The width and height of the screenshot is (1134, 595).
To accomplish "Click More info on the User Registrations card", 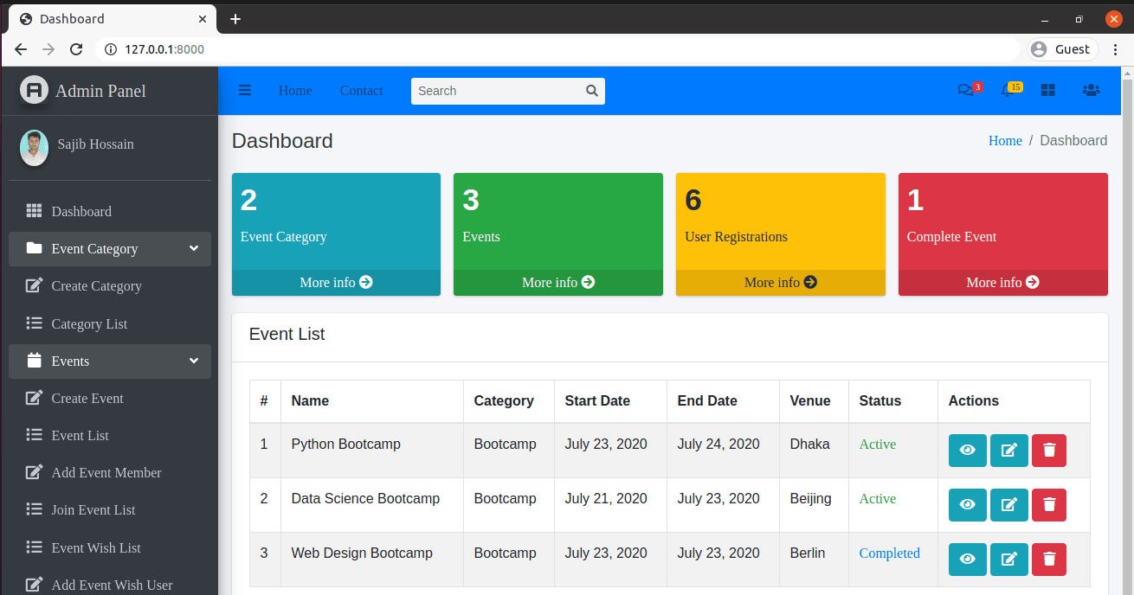I will (x=780, y=282).
